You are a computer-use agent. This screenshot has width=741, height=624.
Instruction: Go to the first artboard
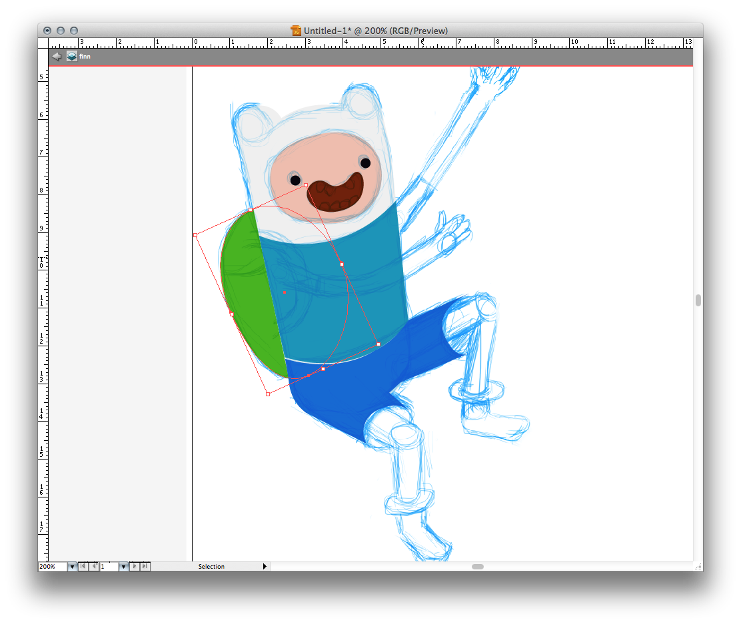(x=83, y=567)
